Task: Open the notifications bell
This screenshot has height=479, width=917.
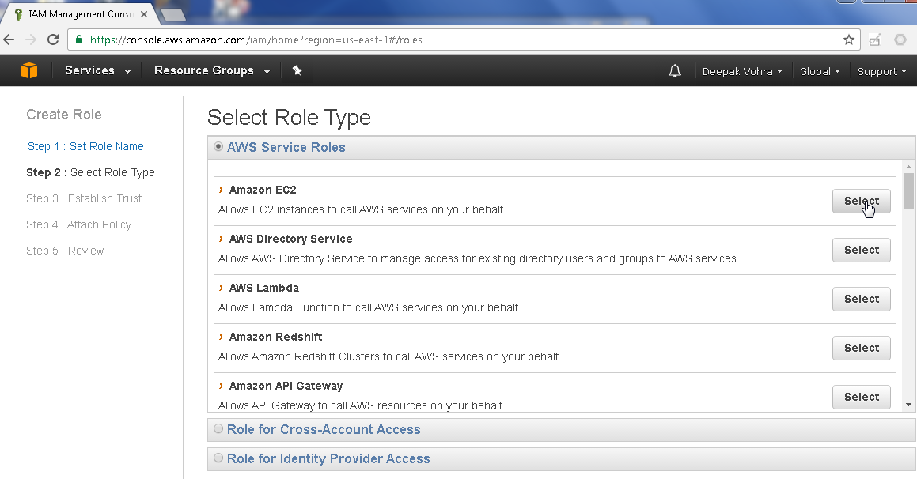Action: [x=675, y=71]
